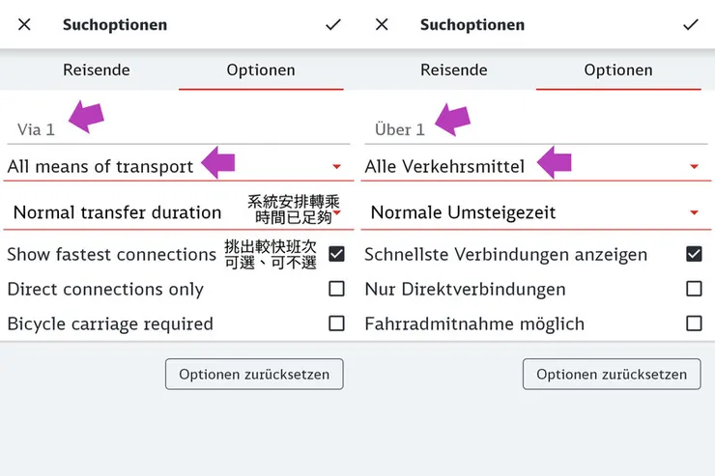
Task: Select right panel 'Optionen' tab
Action: click(x=618, y=70)
